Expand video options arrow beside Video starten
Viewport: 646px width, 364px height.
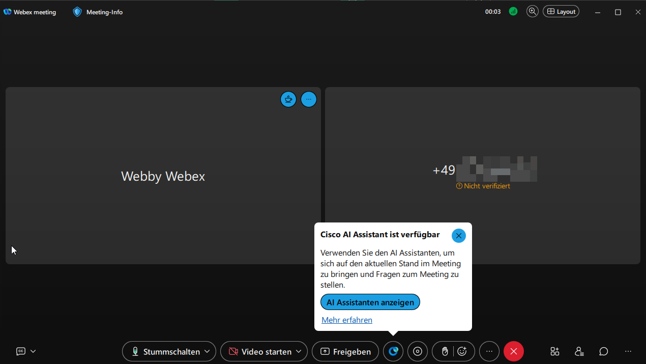click(299, 351)
